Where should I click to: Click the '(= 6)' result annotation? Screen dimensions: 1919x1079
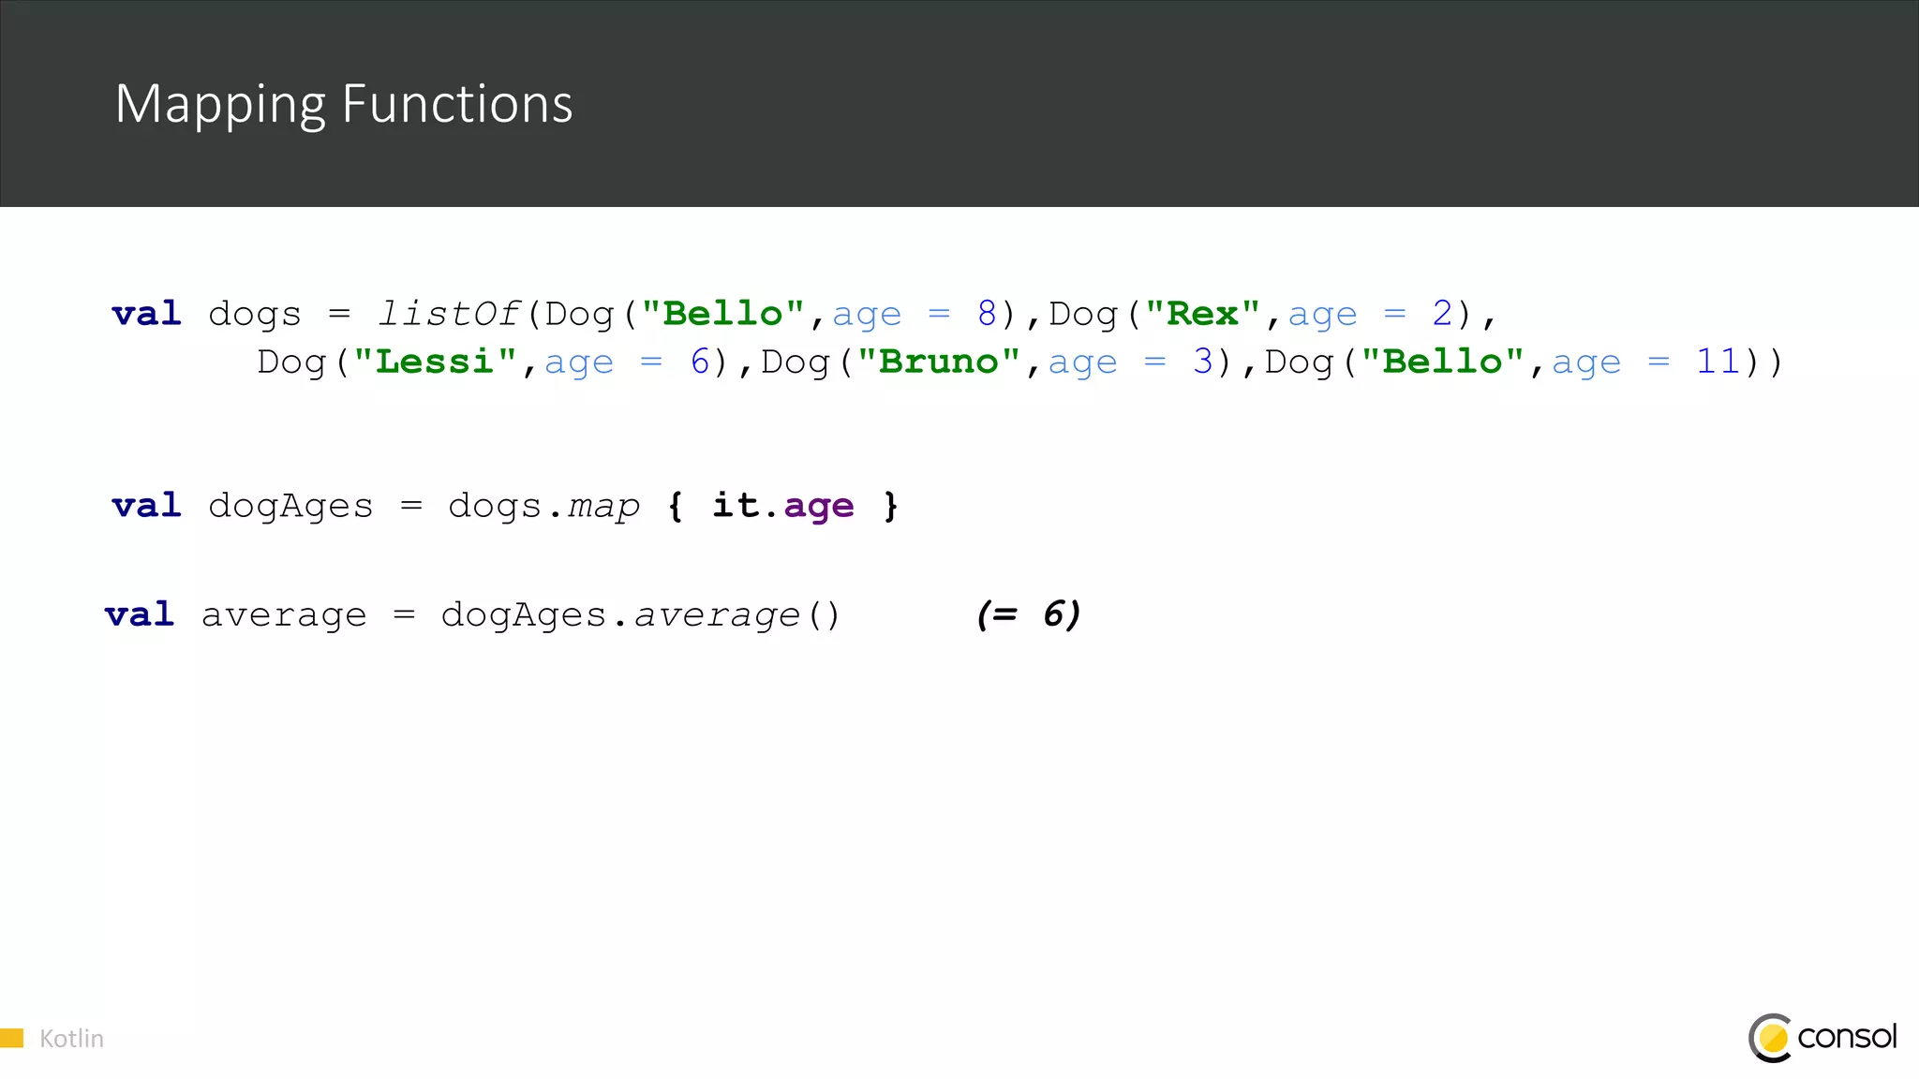click(x=1028, y=614)
